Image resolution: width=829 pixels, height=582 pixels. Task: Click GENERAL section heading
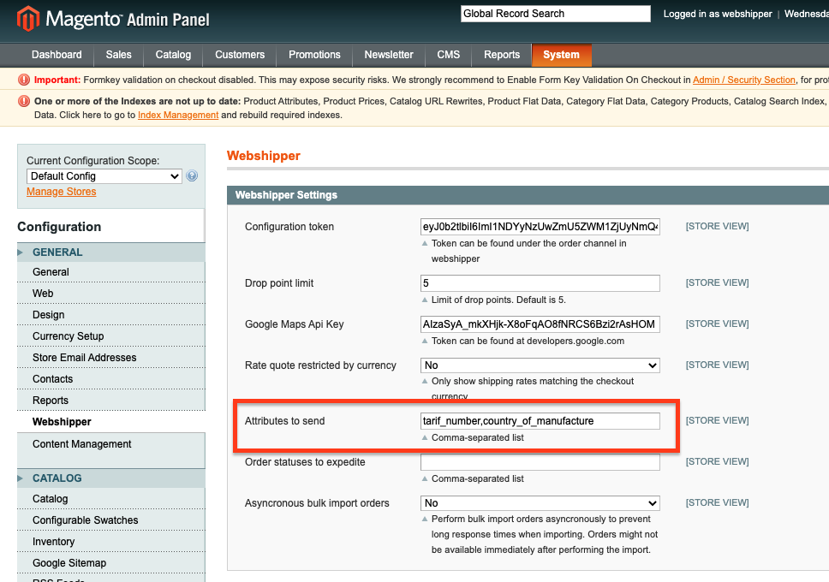click(x=57, y=252)
